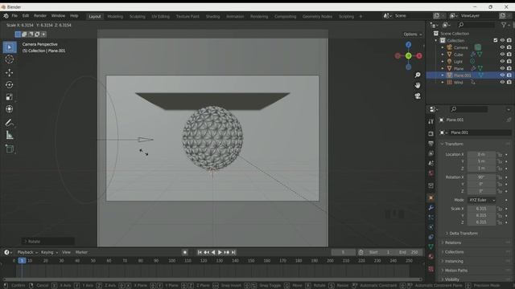Open the Modifiers properties tab
Screen dimensions: 515x289
tap(431, 208)
